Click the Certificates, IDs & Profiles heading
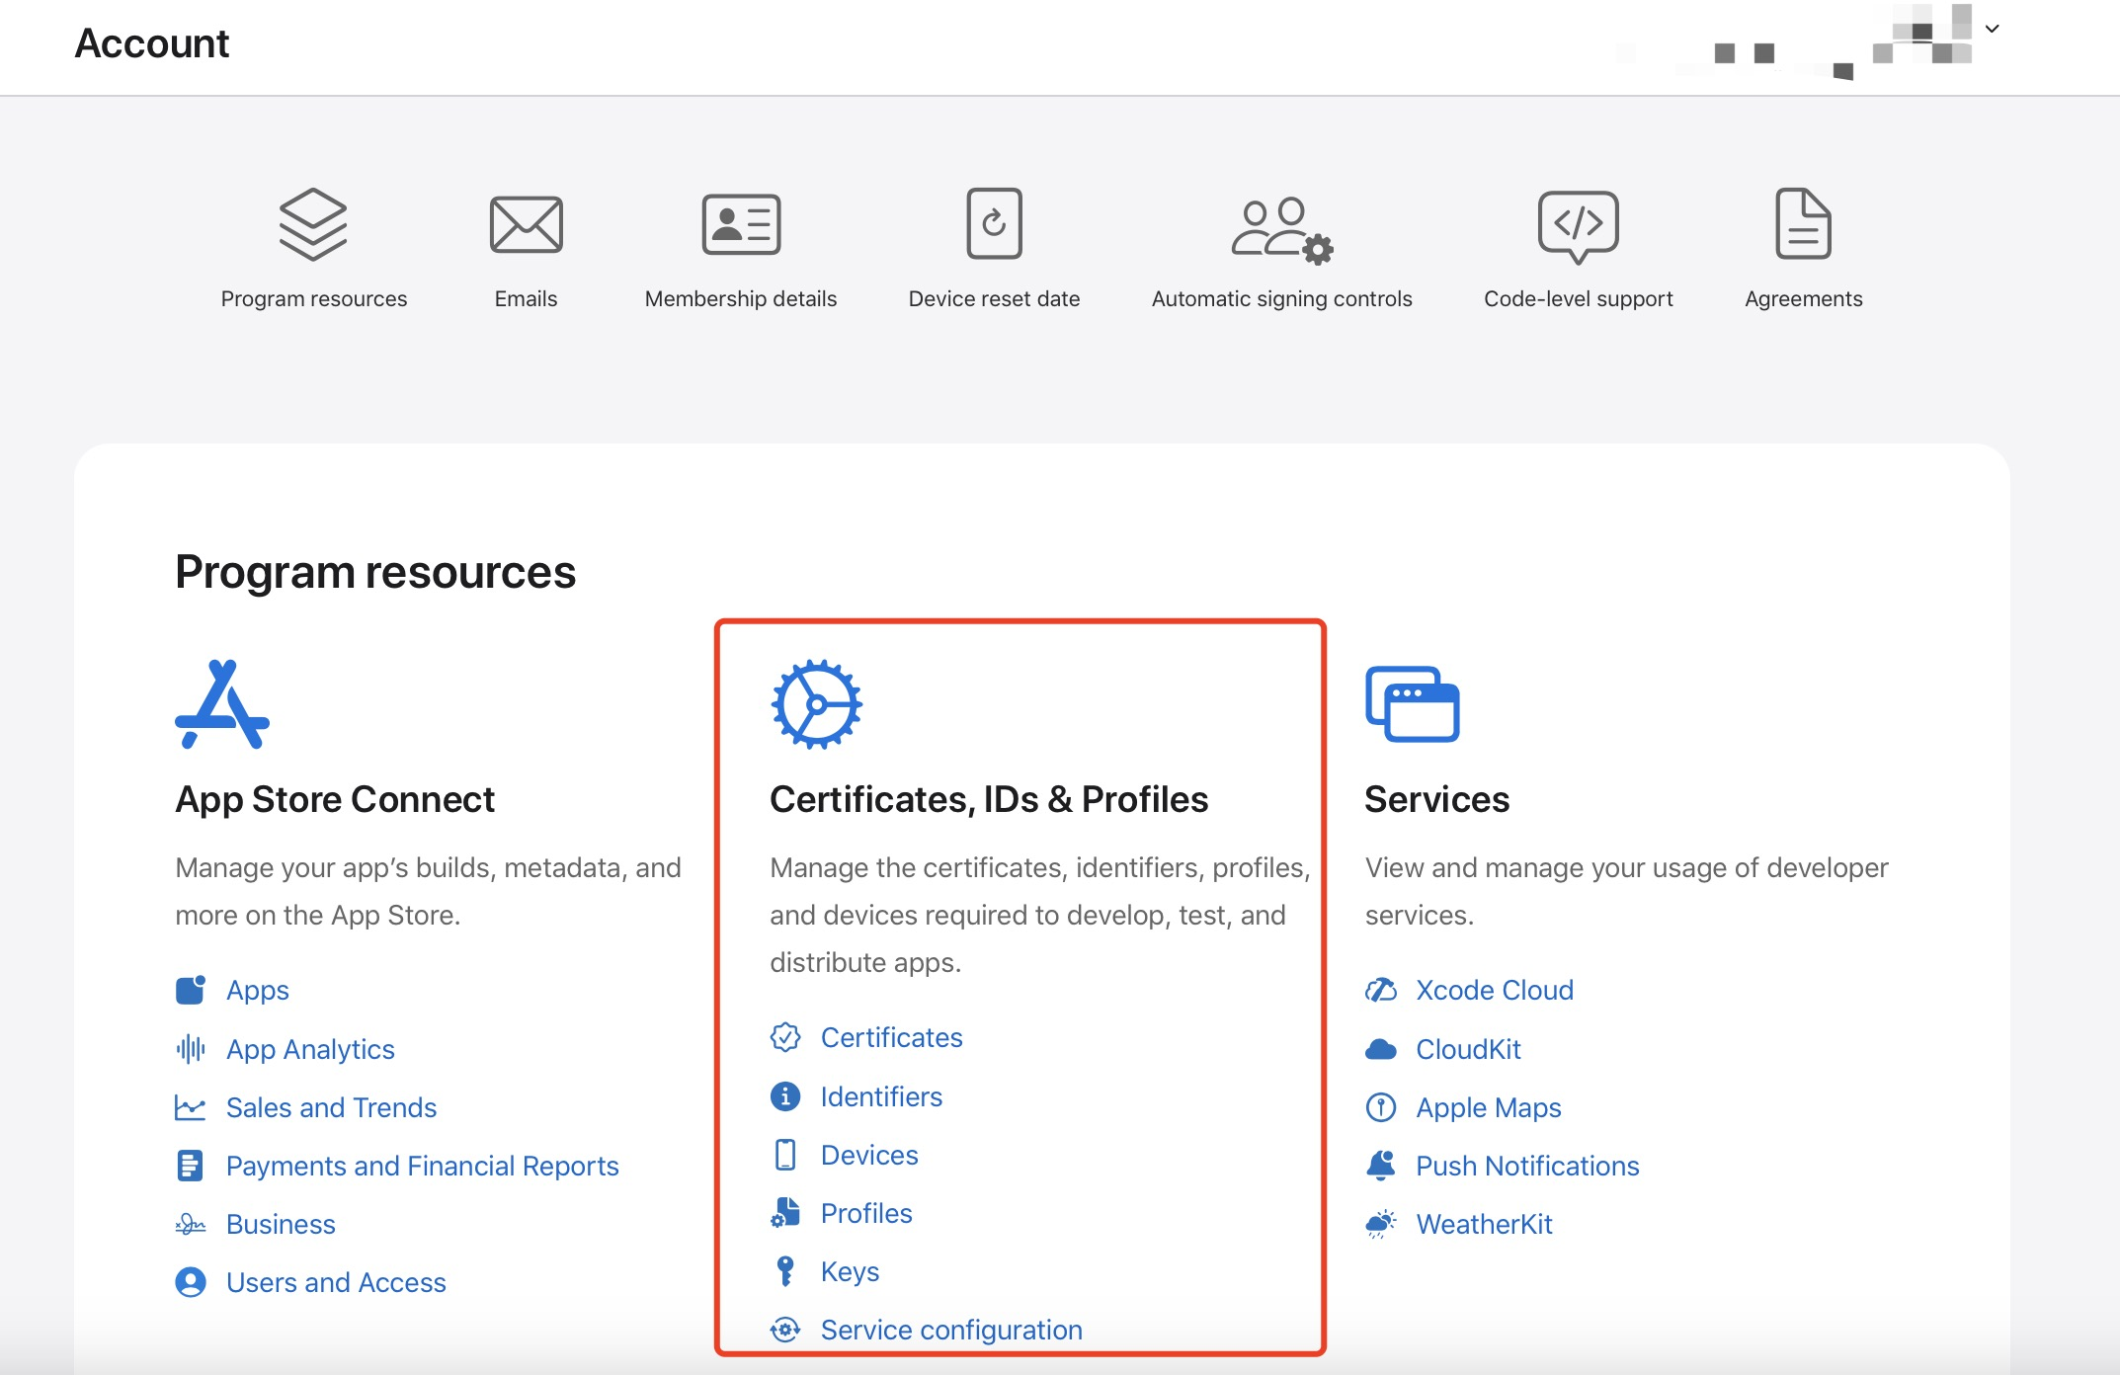This screenshot has width=2120, height=1375. click(x=989, y=799)
